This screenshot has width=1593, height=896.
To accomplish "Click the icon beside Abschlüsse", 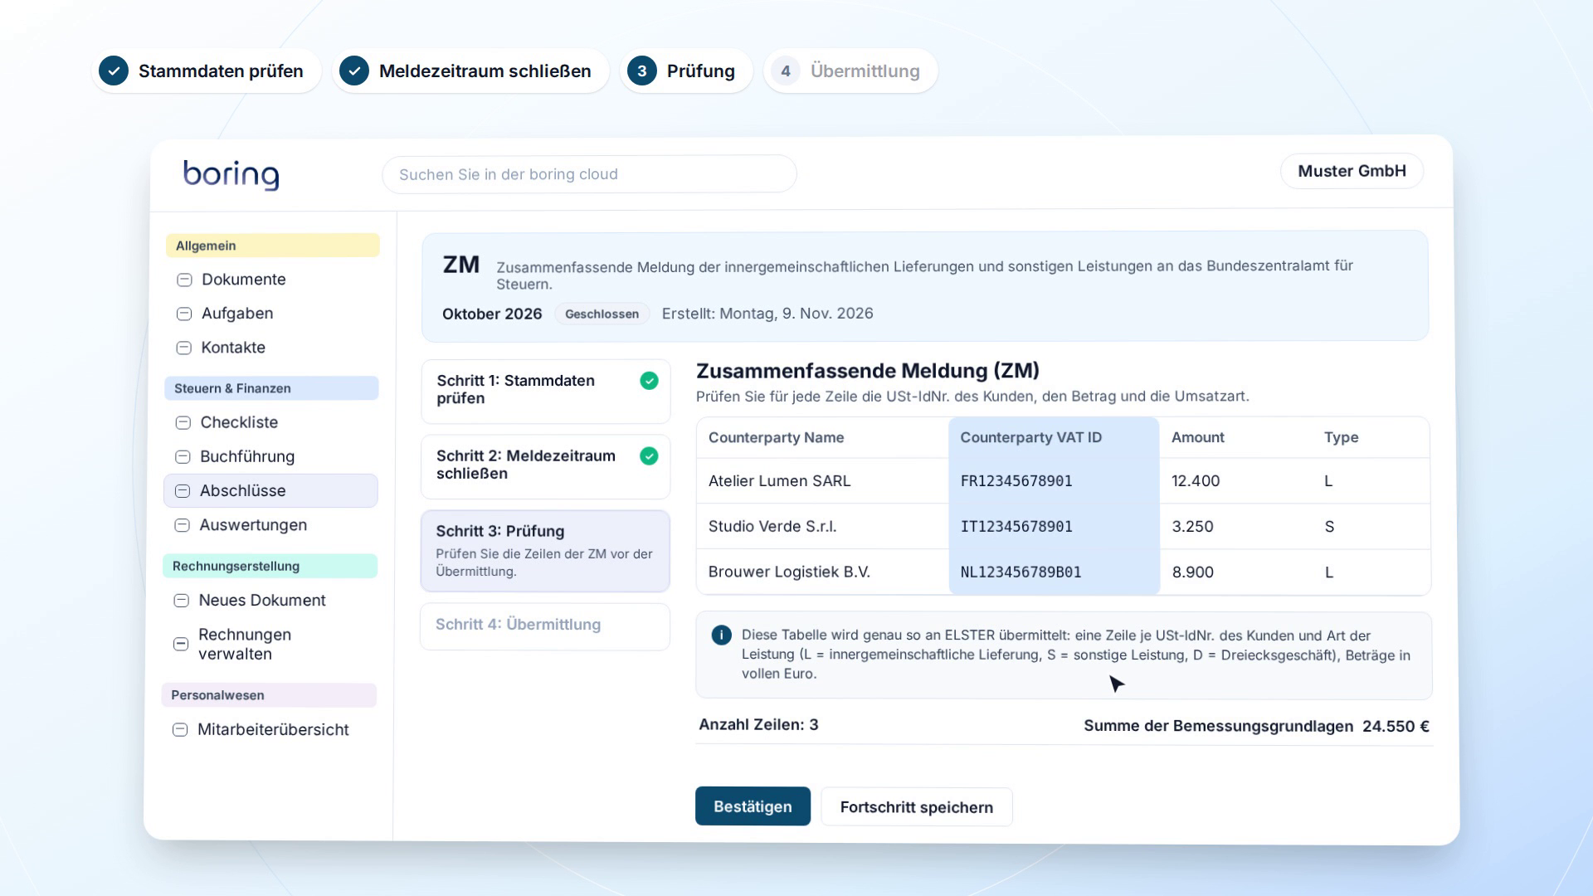I will click(x=183, y=491).
